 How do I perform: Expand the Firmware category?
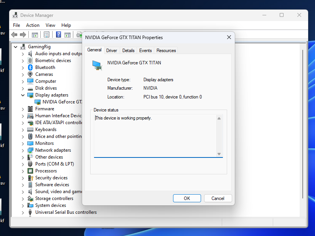23,109
